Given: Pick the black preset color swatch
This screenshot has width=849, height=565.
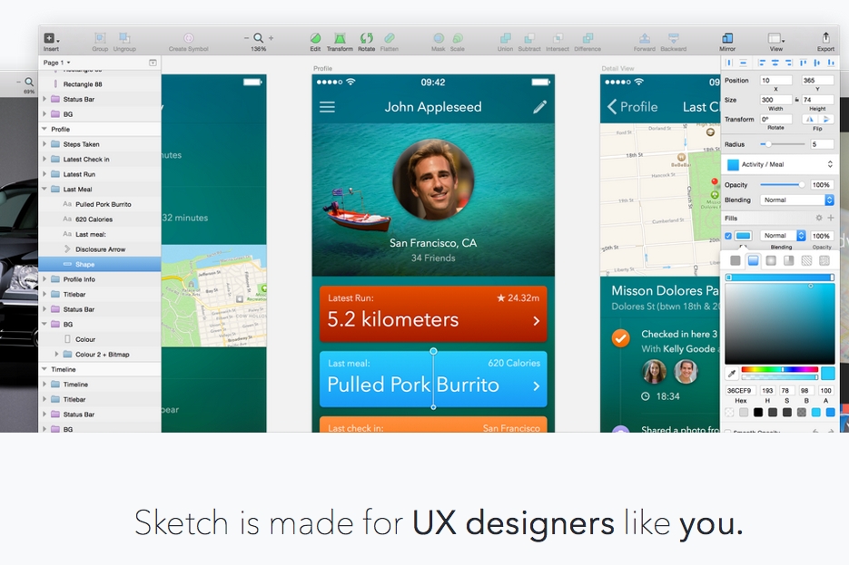Looking at the screenshot, I should pyautogui.click(x=758, y=413).
